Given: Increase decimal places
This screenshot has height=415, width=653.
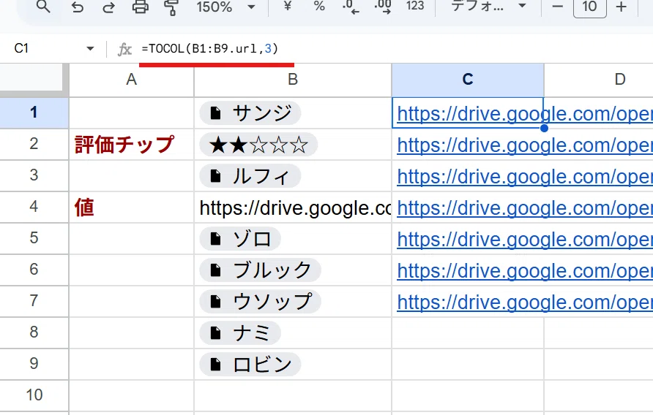Looking at the screenshot, I should (x=382, y=7).
